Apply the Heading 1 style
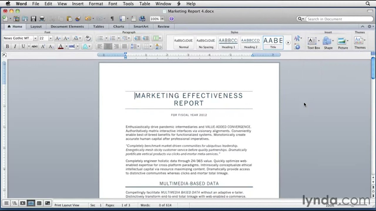 point(228,43)
